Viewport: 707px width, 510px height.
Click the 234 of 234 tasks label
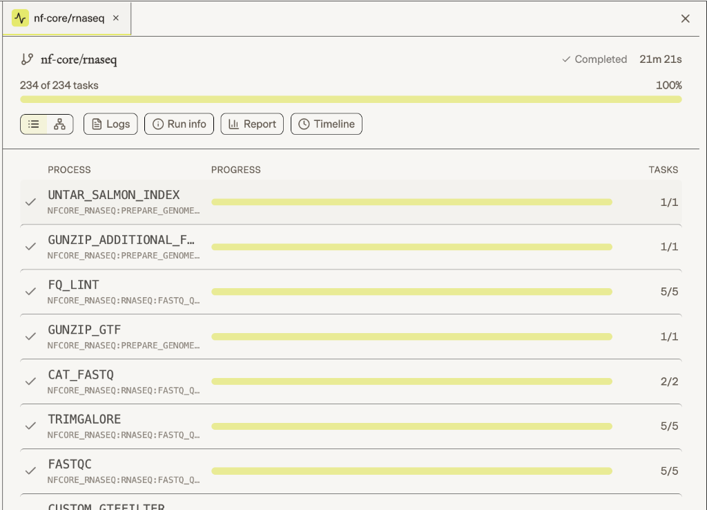[59, 85]
